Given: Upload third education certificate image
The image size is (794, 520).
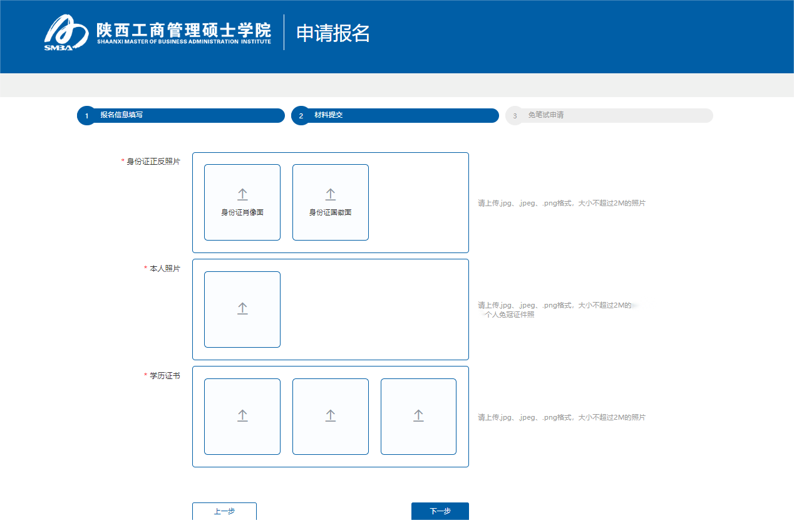Looking at the screenshot, I should 418,416.
